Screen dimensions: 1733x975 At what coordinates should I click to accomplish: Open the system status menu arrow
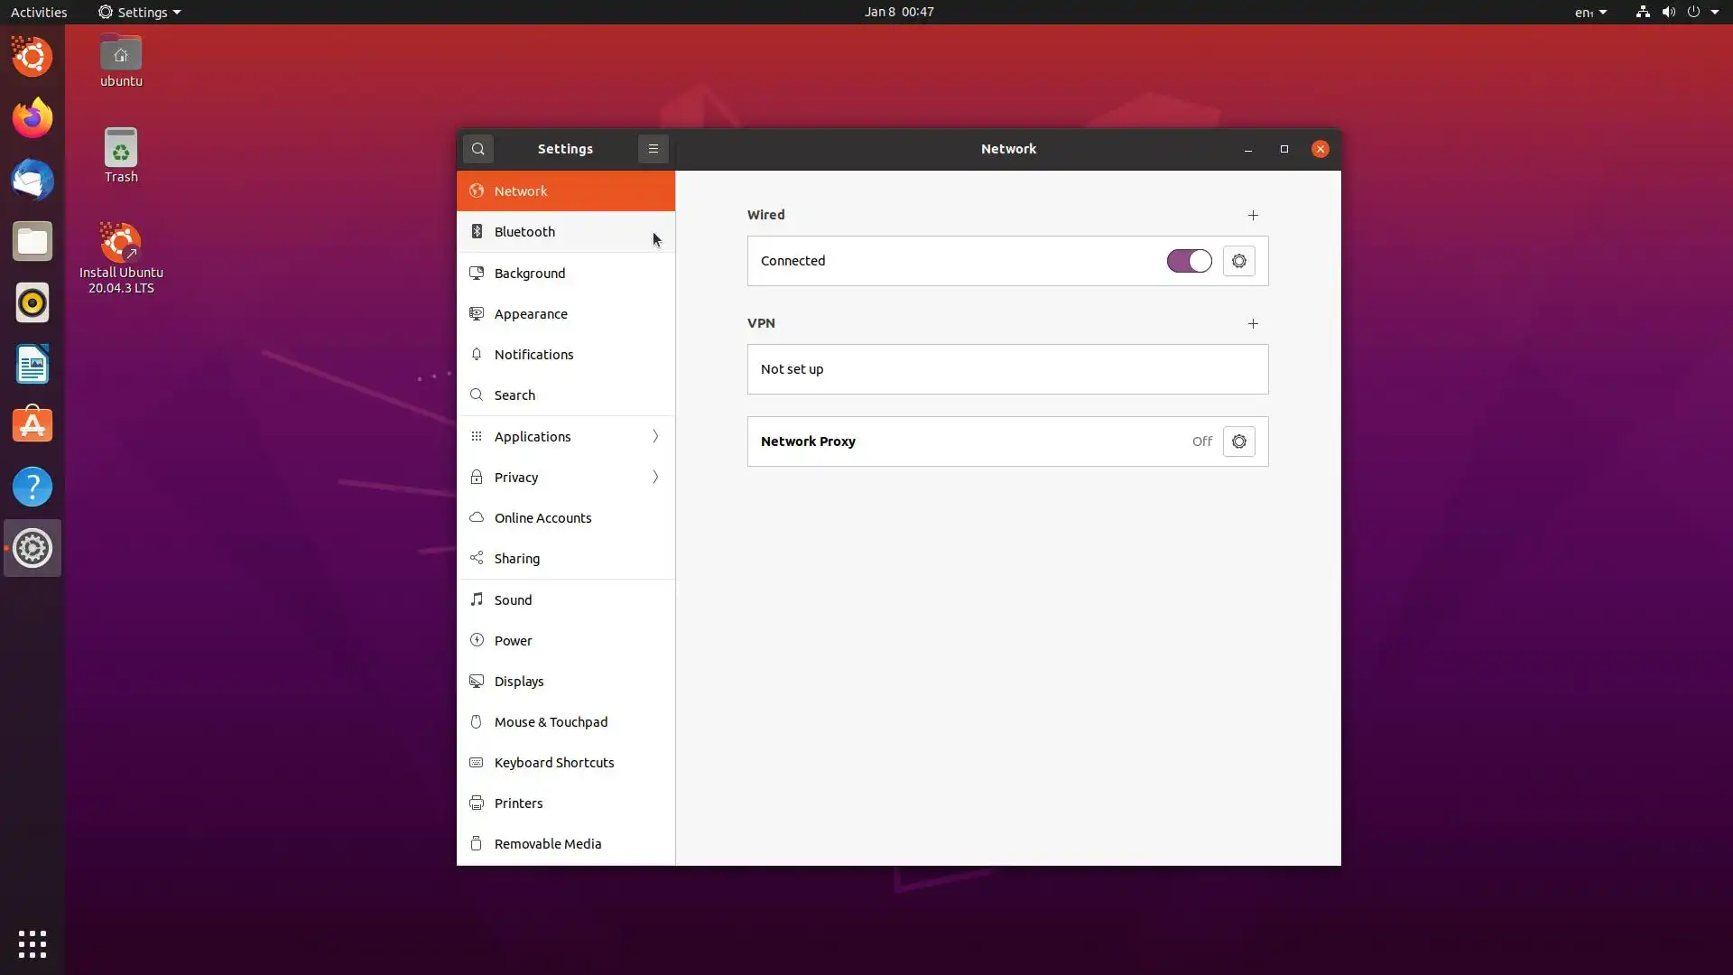click(x=1715, y=13)
